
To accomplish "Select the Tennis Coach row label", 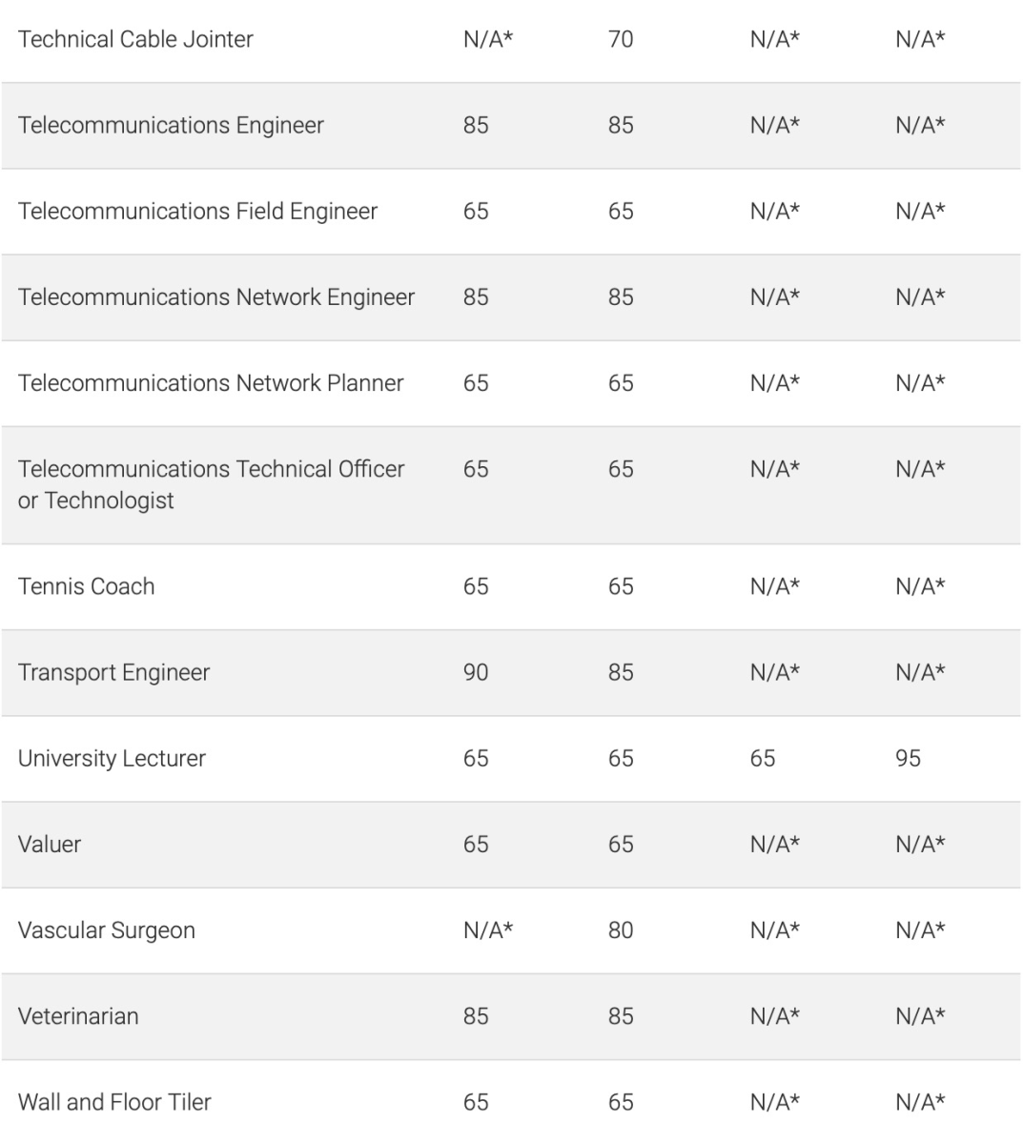I will [x=86, y=586].
